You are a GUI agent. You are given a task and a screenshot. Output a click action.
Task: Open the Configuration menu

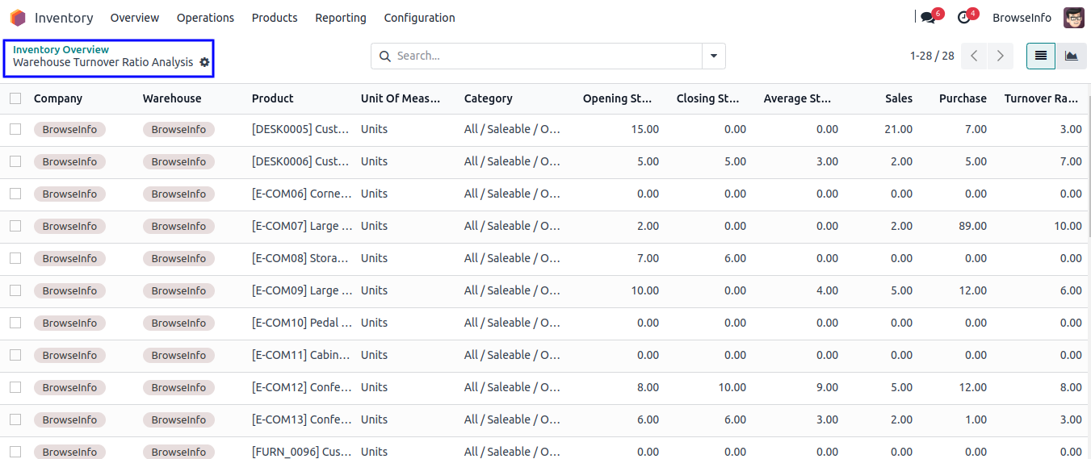(419, 18)
